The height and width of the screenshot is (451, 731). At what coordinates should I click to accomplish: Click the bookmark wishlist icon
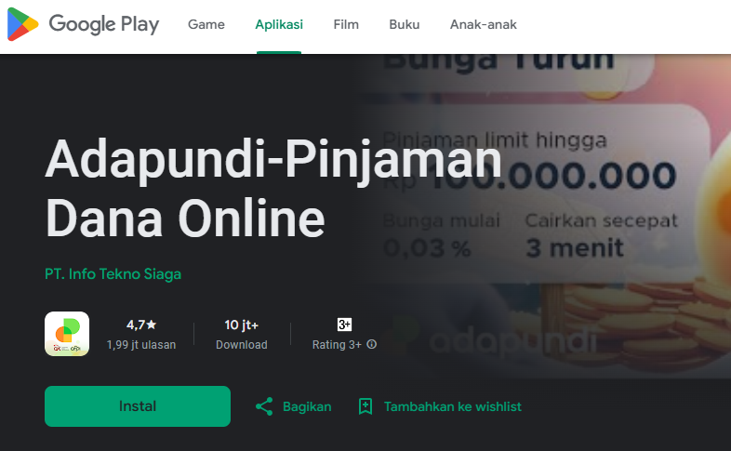point(365,406)
